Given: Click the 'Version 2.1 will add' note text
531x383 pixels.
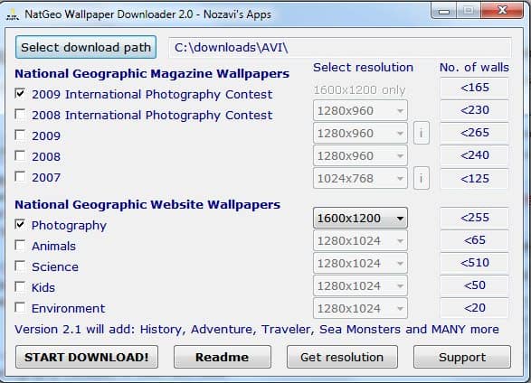Looking at the screenshot, I should [257, 329].
